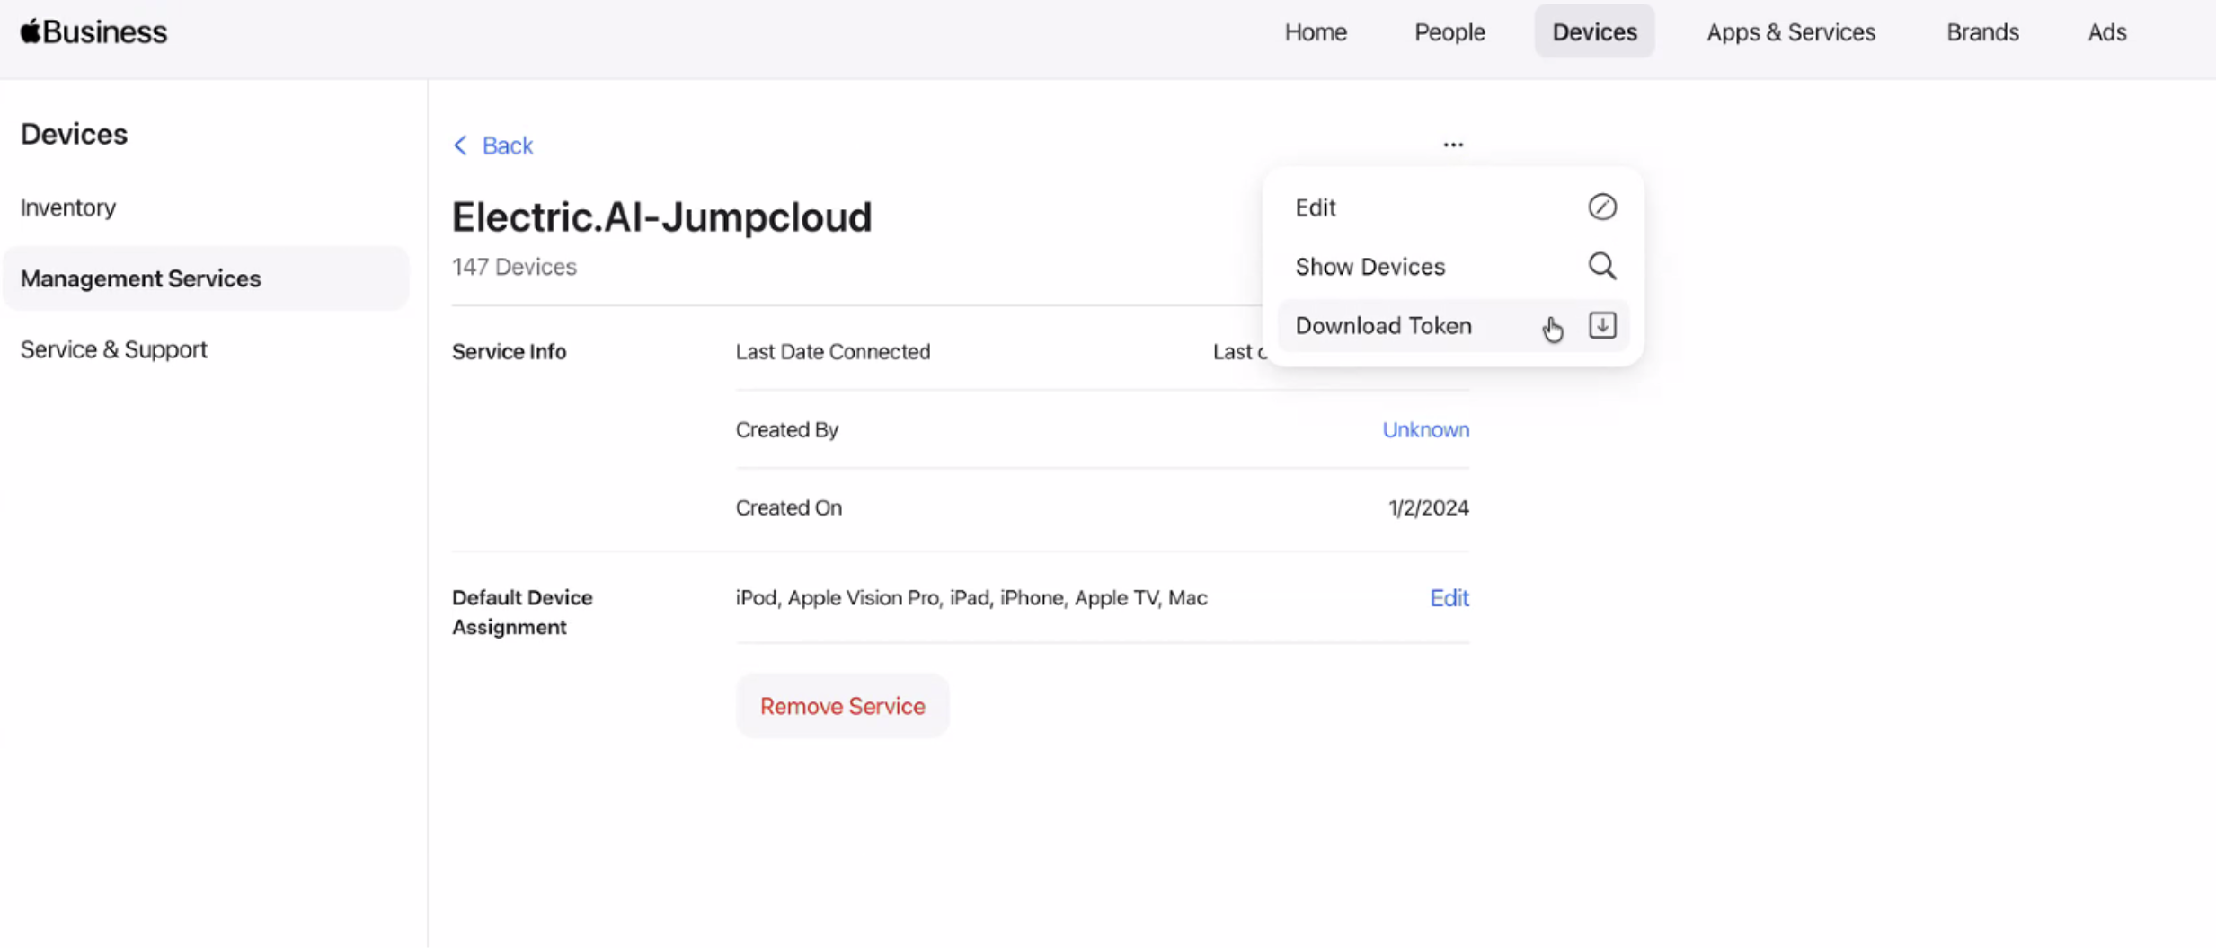Image resolution: width=2216 pixels, height=952 pixels.
Task: Open Service & Support in sidebar
Action: tap(114, 349)
